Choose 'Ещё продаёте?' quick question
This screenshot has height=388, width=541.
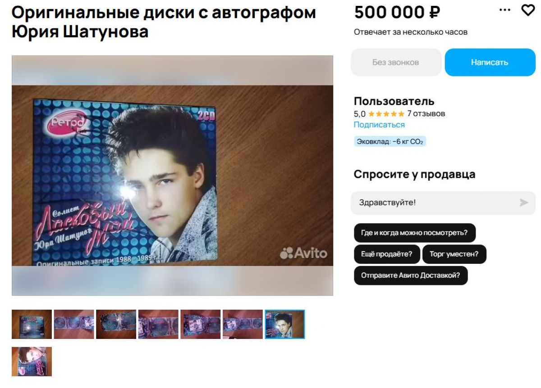pos(387,254)
